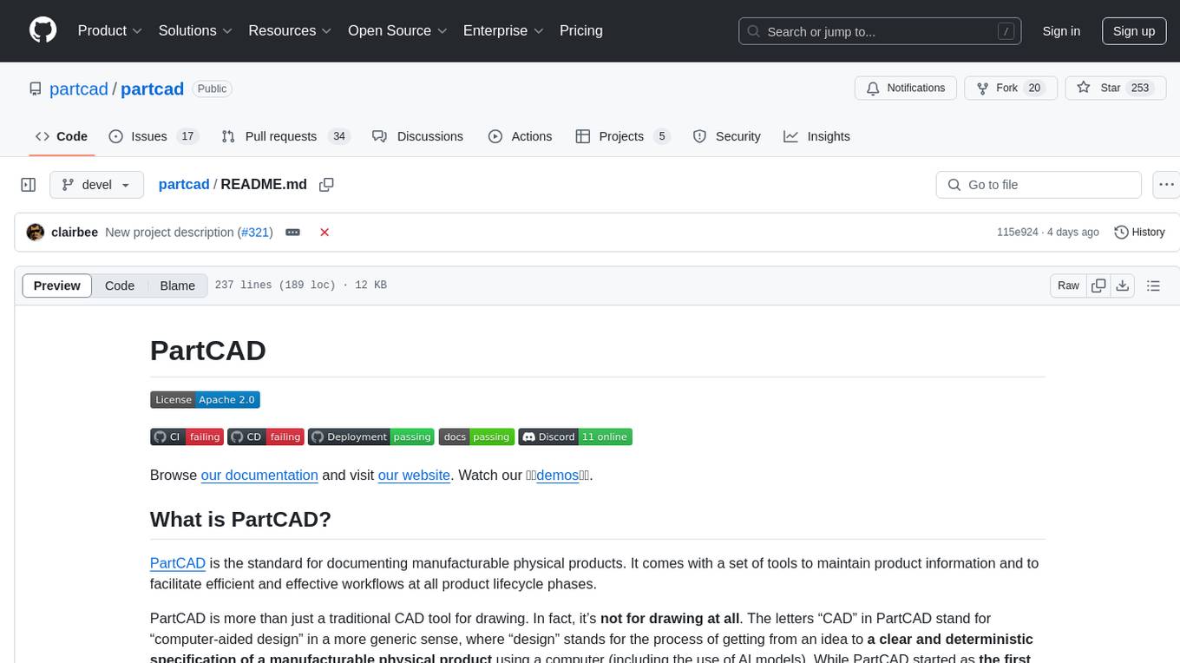Open pull request #321 link
The image size is (1180, 663).
(255, 233)
